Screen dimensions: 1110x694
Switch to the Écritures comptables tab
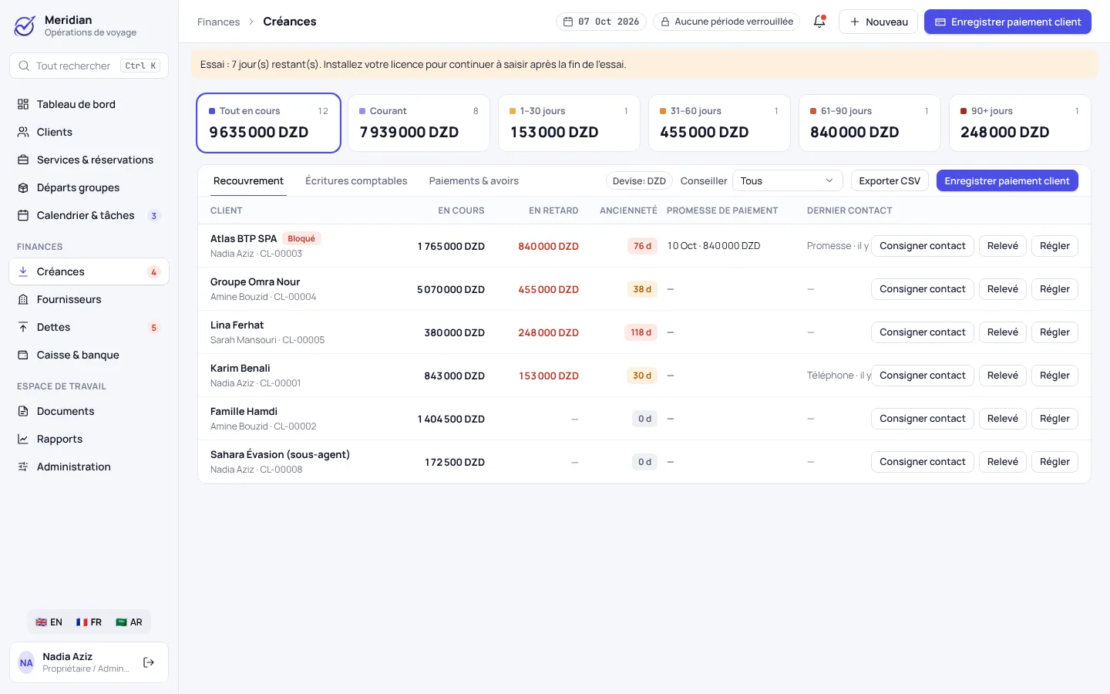coord(356,181)
